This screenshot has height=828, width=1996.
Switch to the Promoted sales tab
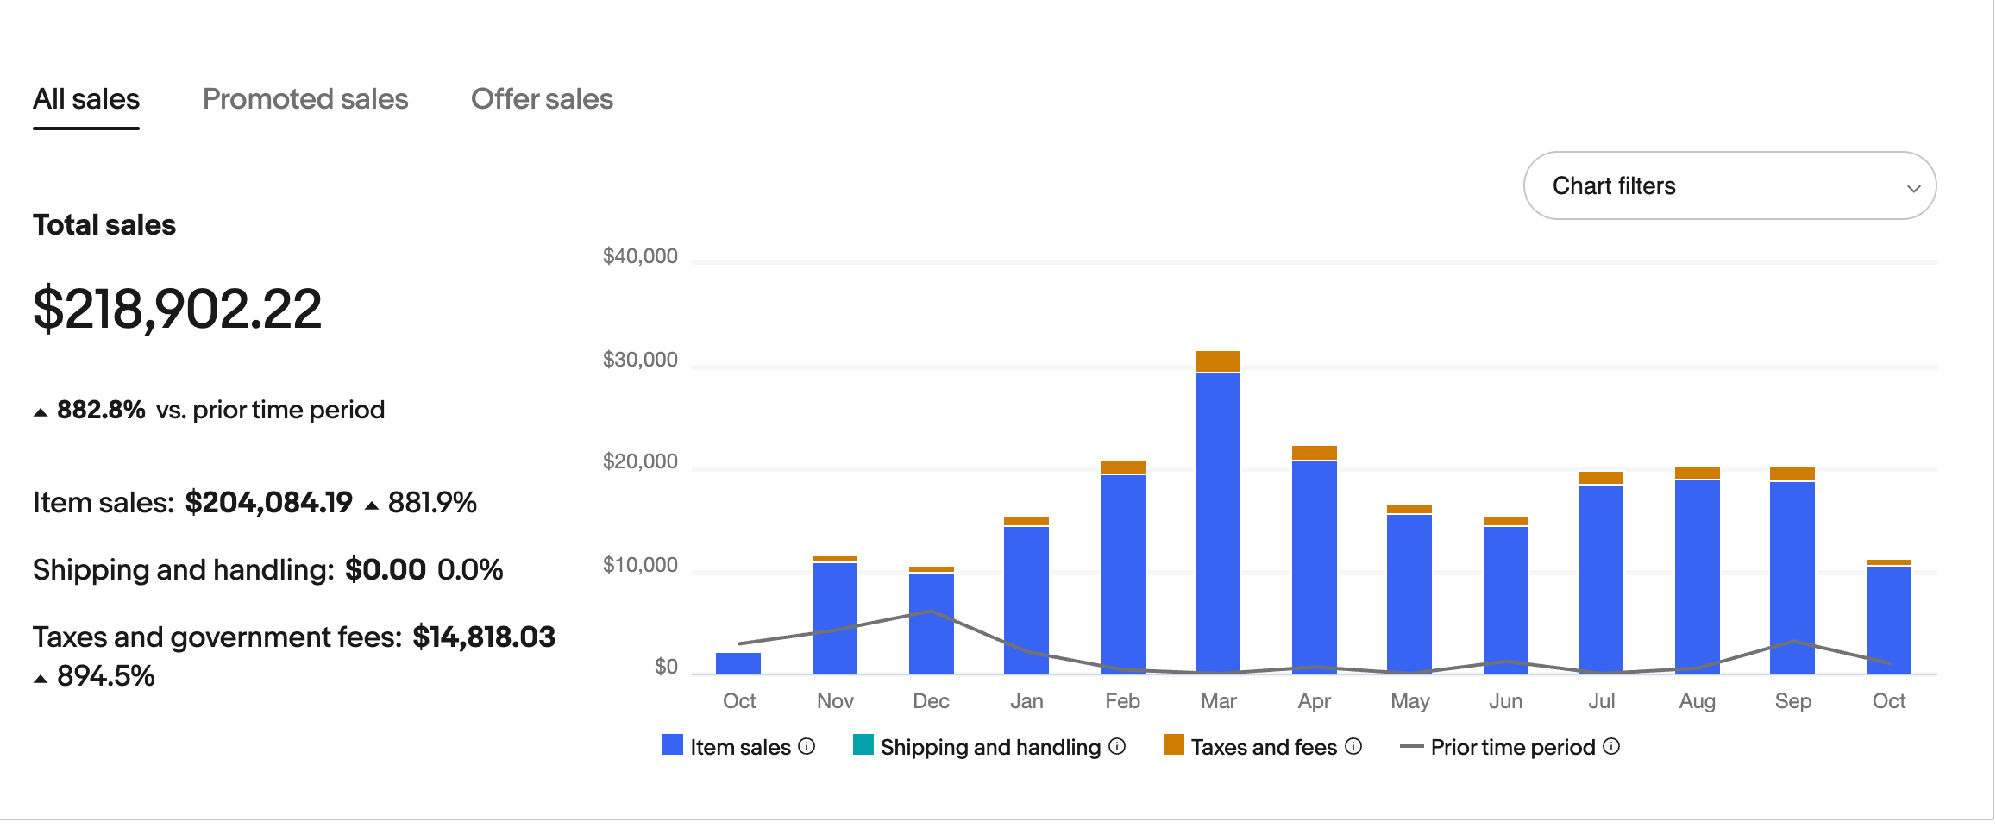[x=305, y=98]
